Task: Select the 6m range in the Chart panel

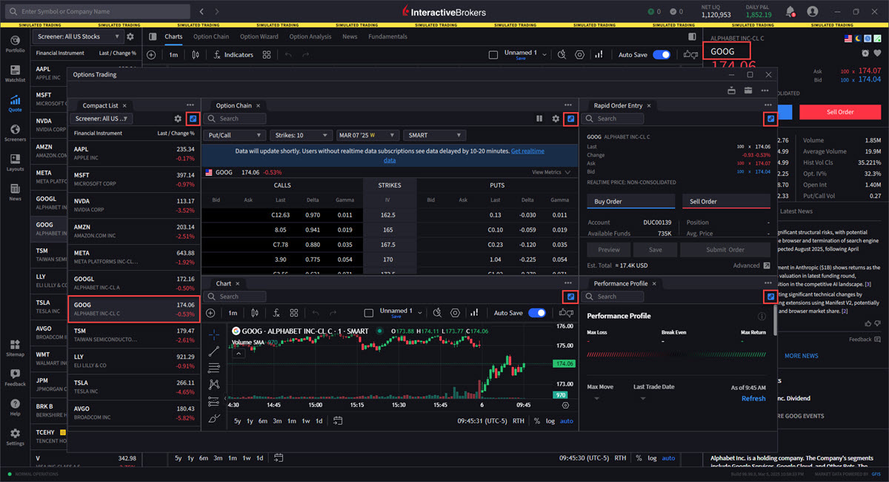Action: (263, 421)
